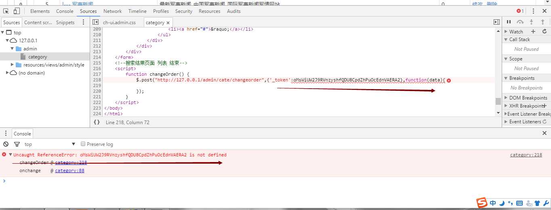The image size is (551, 210).
Task: Click the red error count indicator
Action: tap(520, 11)
